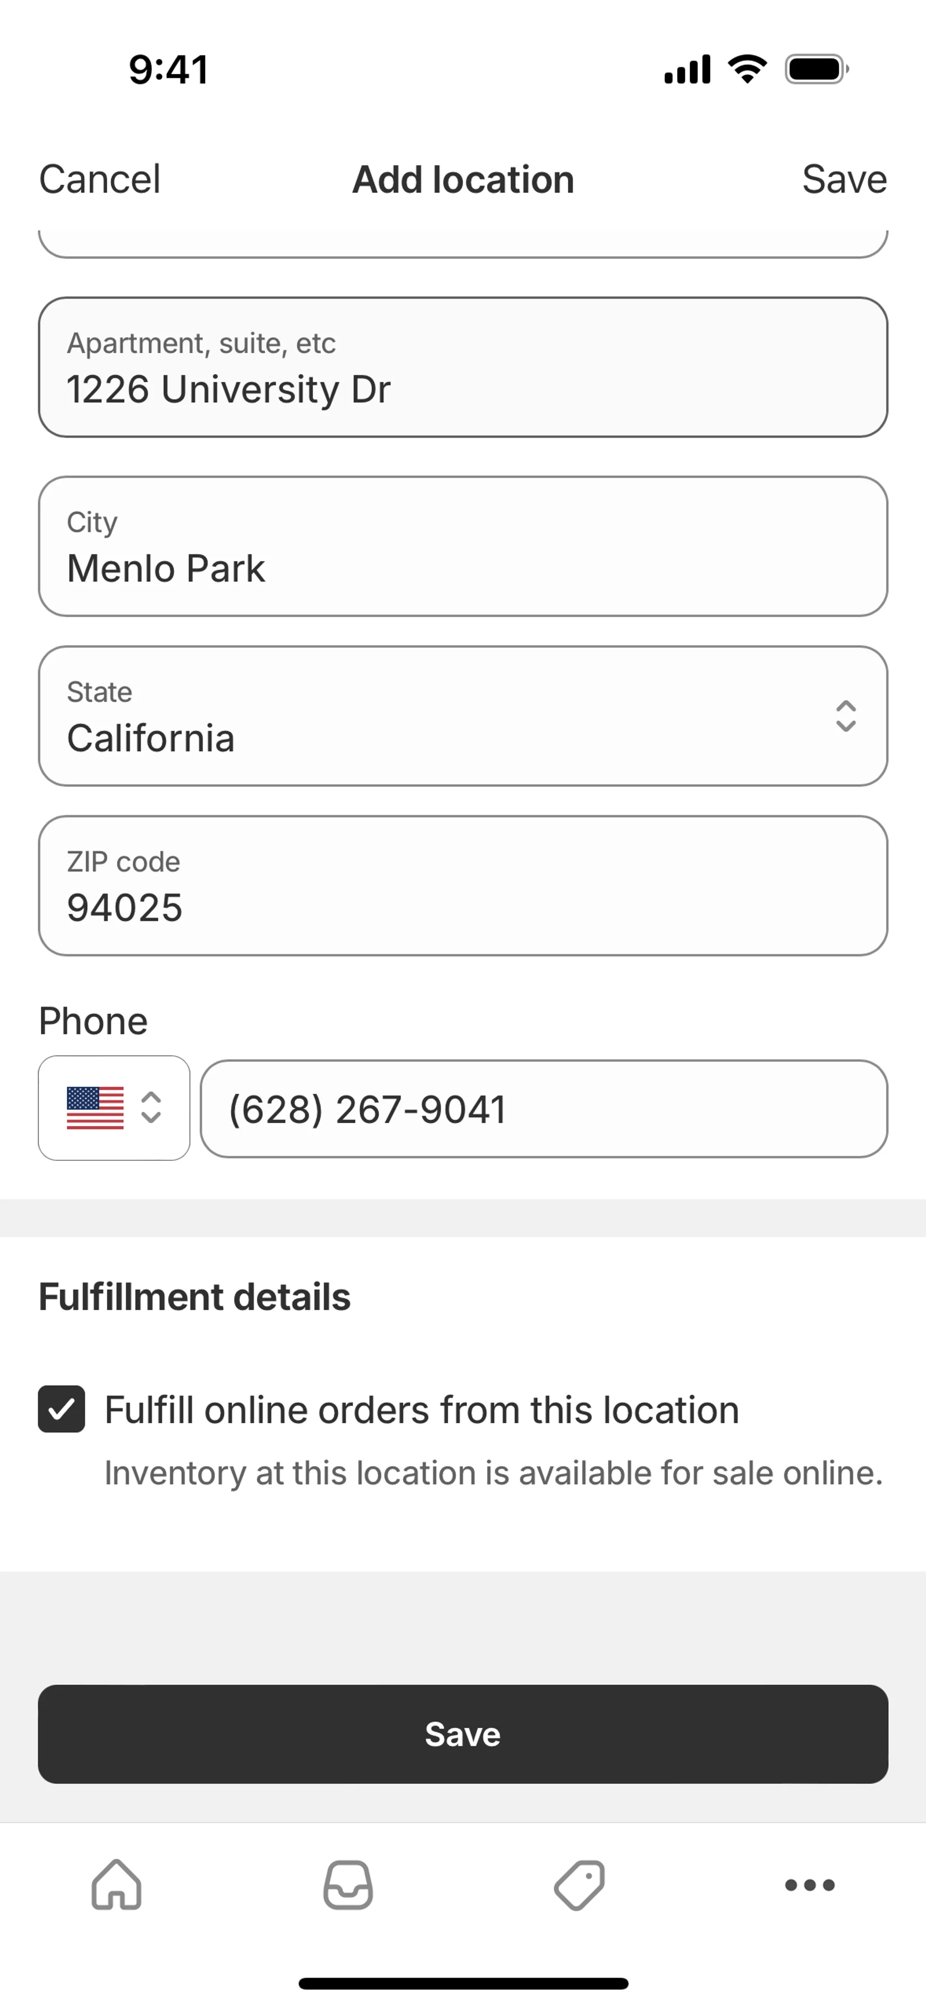The image size is (926, 2008).
Task: Tap the US flag country icon
Action: [x=95, y=1108]
